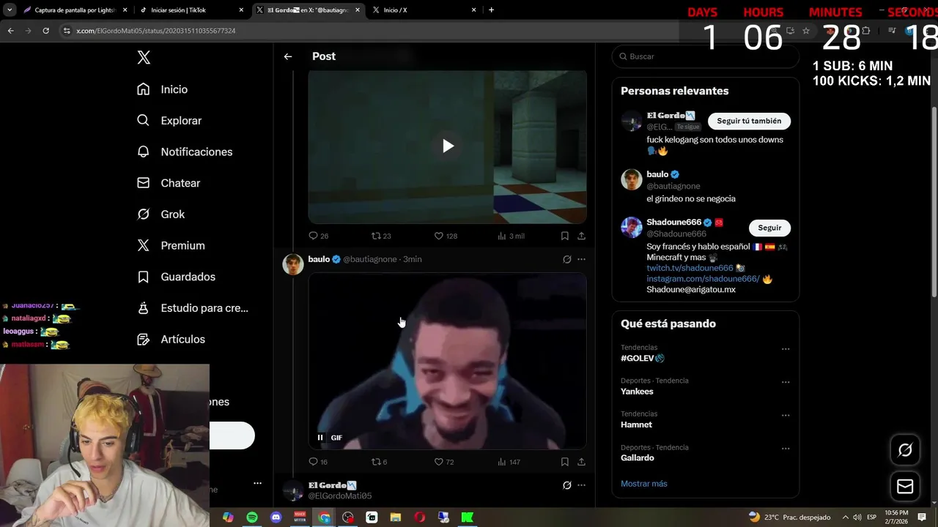The image size is (938, 527).
Task: View stats showing 147 views
Action: 509,462
